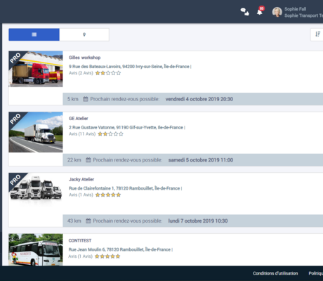The width and height of the screenshot is (323, 281).
Task: Select samedi 5 octobre 2019 11:00 slot
Action: 201,160
